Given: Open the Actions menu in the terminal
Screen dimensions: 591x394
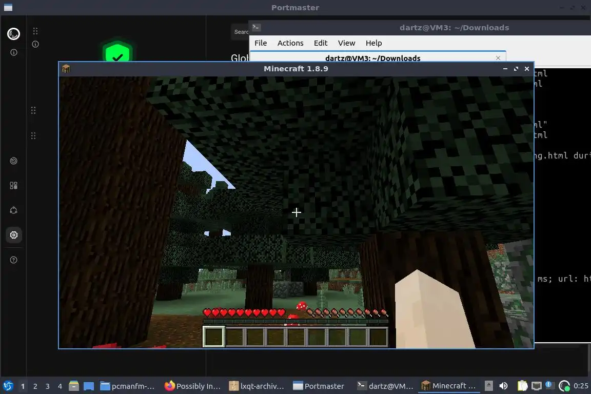Looking at the screenshot, I should click(290, 43).
